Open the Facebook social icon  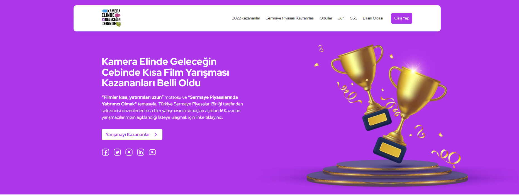pos(106,152)
